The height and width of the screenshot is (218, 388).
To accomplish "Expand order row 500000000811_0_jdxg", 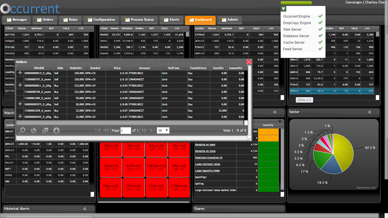I will (20, 85).
